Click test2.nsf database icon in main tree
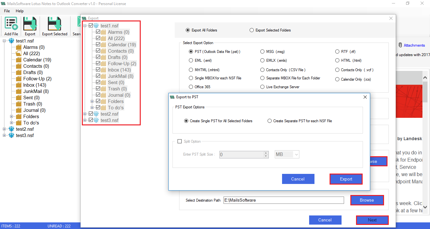 [x=12, y=129]
